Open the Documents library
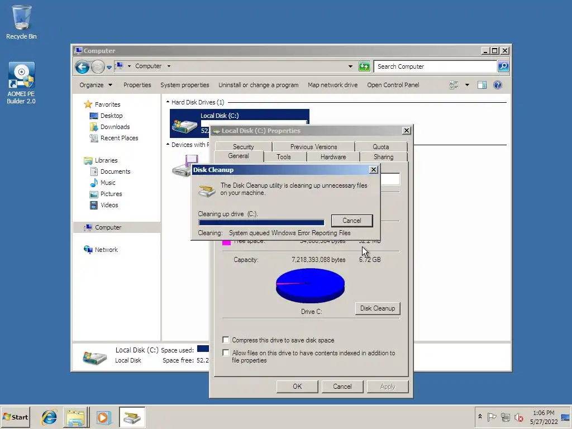The height and width of the screenshot is (429, 572). (115, 171)
